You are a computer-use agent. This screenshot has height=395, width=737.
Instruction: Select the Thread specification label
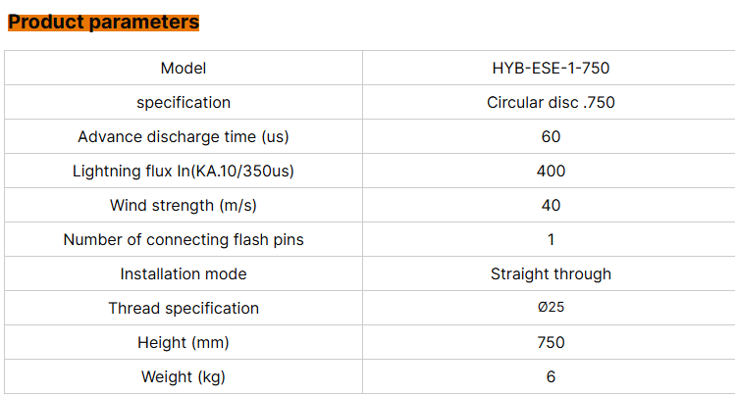pyautogui.click(x=184, y=309)
